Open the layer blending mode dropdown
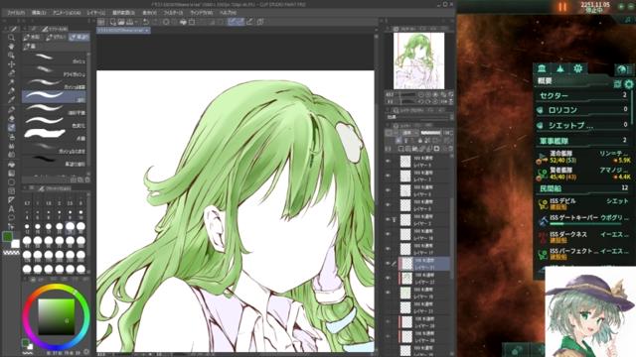This screenshot has height=357, width=636. [407, 133]
